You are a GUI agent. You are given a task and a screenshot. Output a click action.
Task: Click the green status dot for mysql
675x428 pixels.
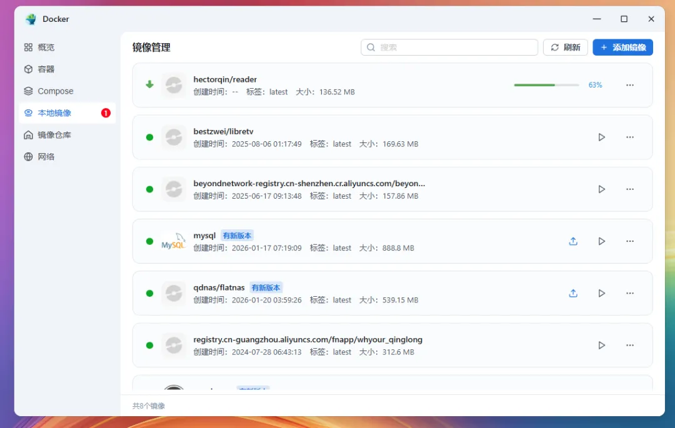pos(149,241)
